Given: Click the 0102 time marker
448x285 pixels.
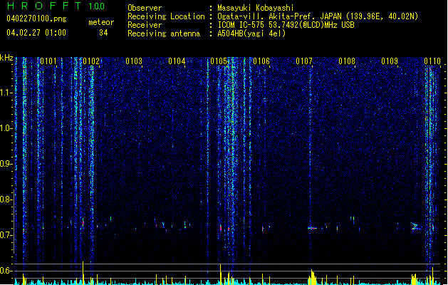Looking at the screenshot, I should [91, 61].
